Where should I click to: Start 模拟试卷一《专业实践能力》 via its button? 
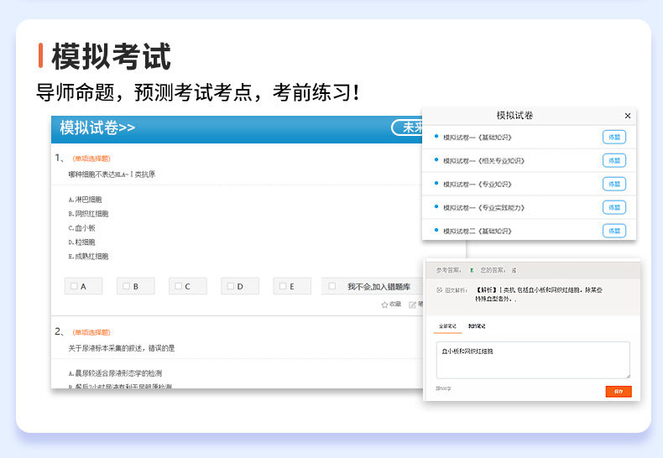coord(614,207)
